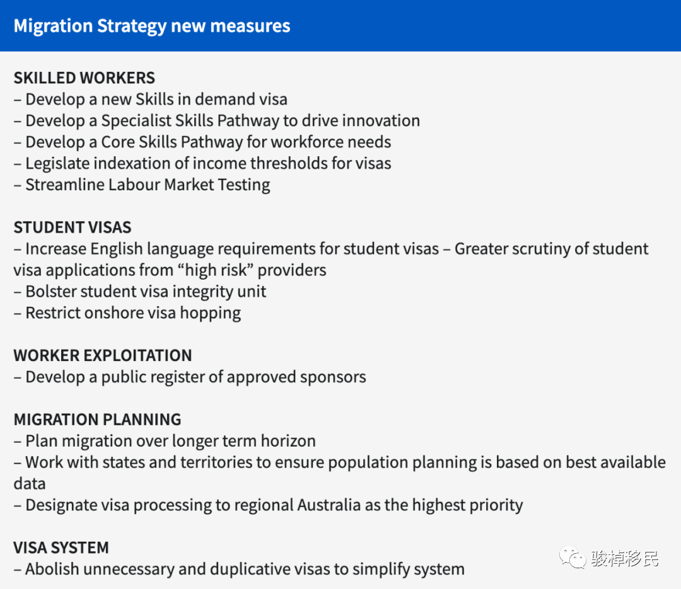
Task: Click 'Develop a public register of approved sponsors'
Action: (x=190, y=377)
